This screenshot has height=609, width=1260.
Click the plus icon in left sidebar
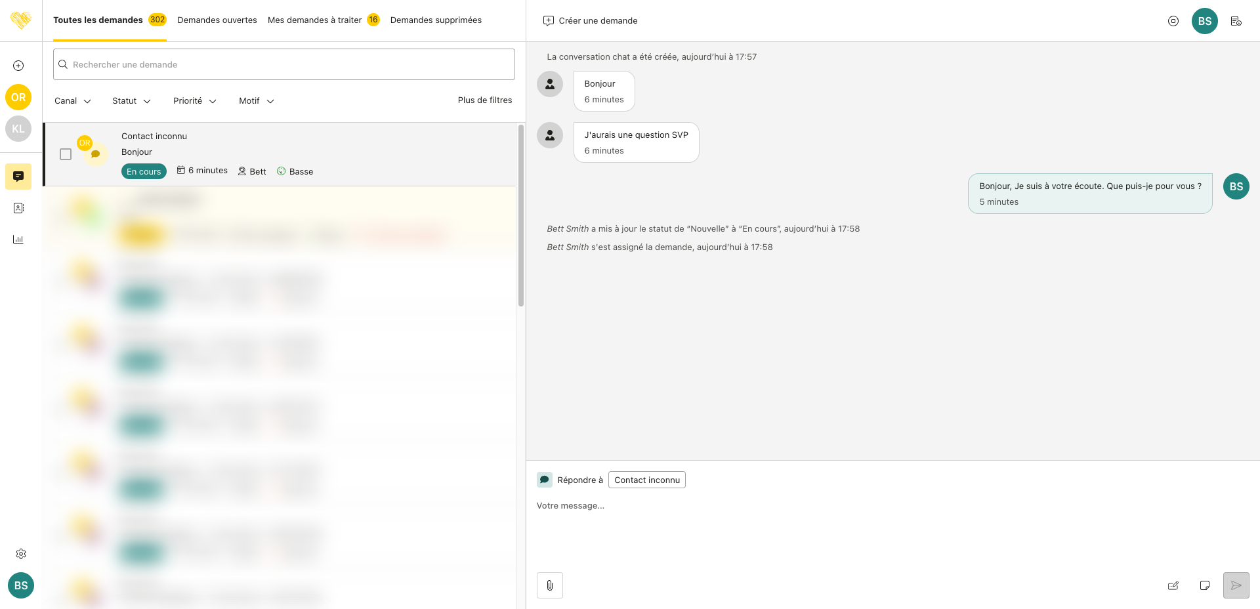click(x=18, y=66)
